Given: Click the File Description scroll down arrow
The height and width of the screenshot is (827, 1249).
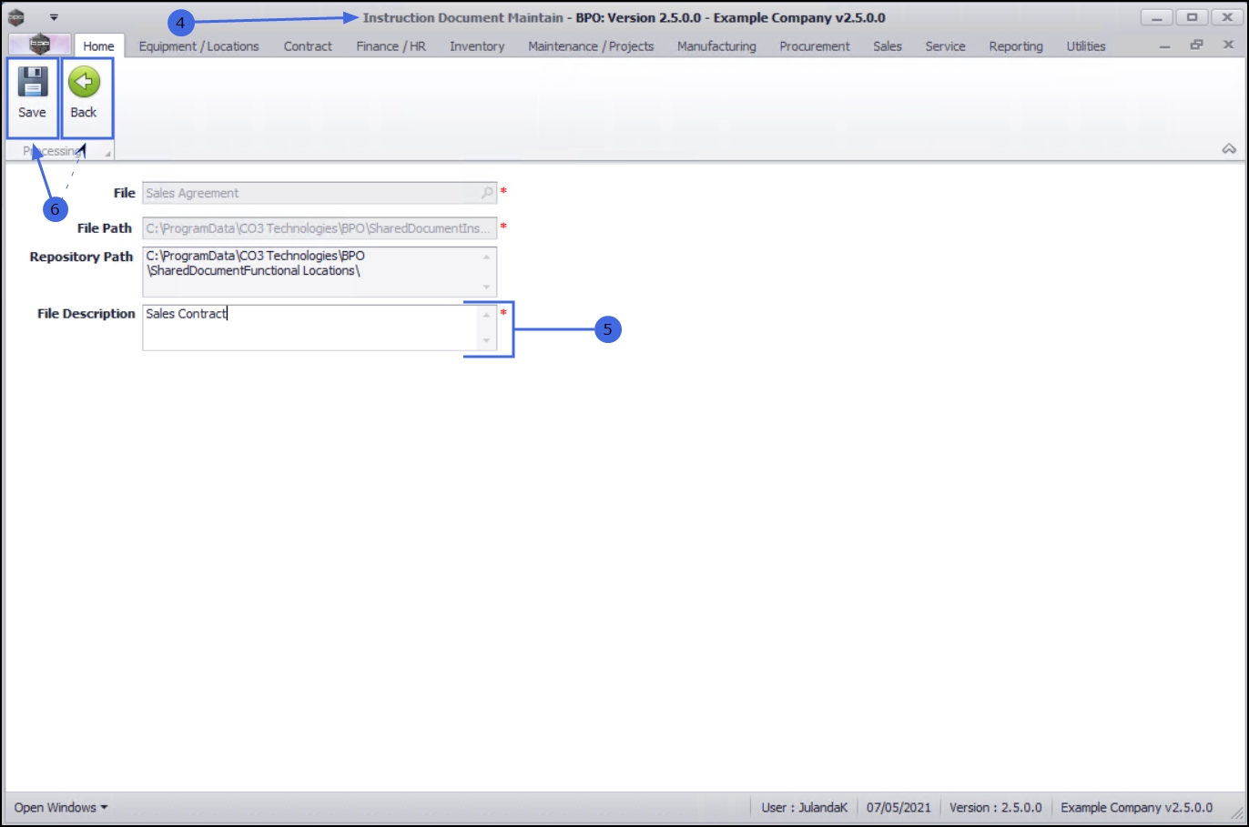Looking at the screenshot, I should [x=487, y=341].
